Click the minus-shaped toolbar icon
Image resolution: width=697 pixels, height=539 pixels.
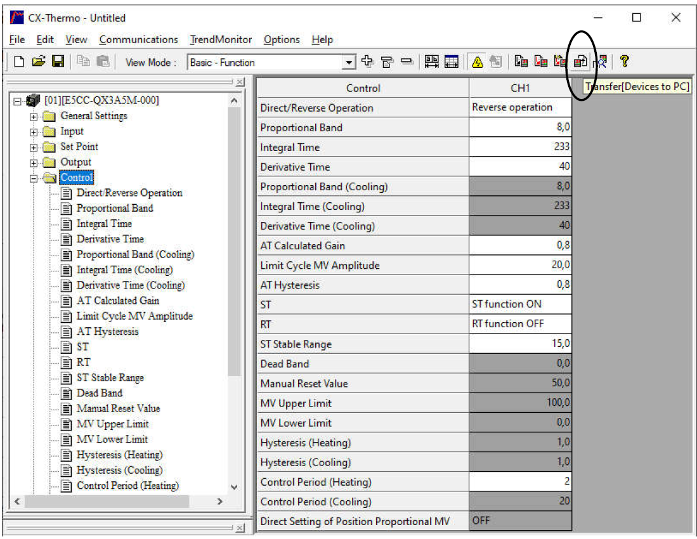407,62
